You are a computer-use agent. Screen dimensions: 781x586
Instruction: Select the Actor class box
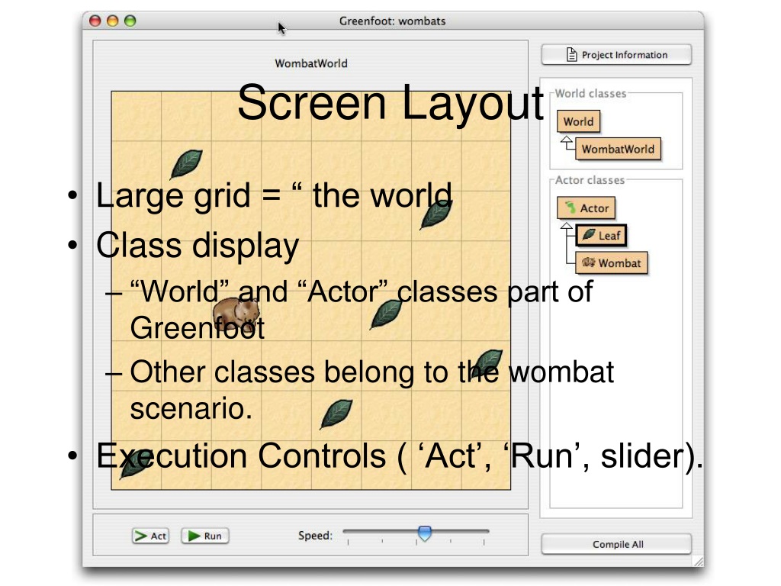[x=587, y=208]
